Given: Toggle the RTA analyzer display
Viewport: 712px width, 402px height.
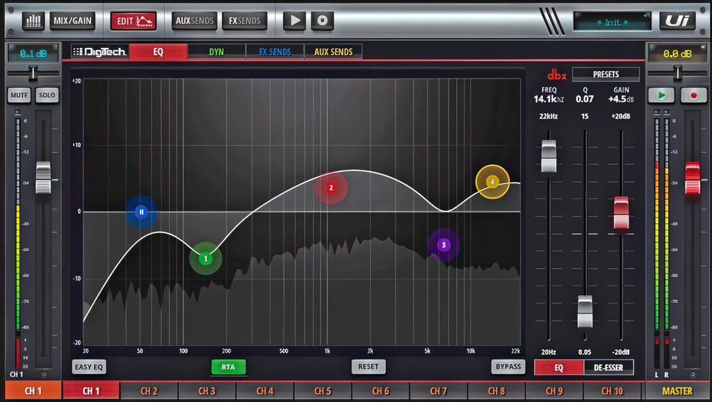Looking at the screenshot, I should click(x=228, y=367).
